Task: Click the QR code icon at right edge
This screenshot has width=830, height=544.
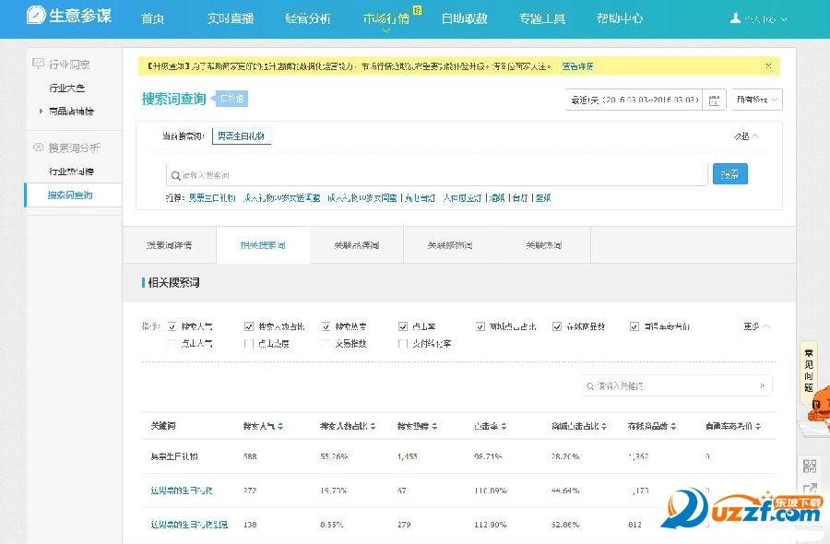Action: (810, 467)
